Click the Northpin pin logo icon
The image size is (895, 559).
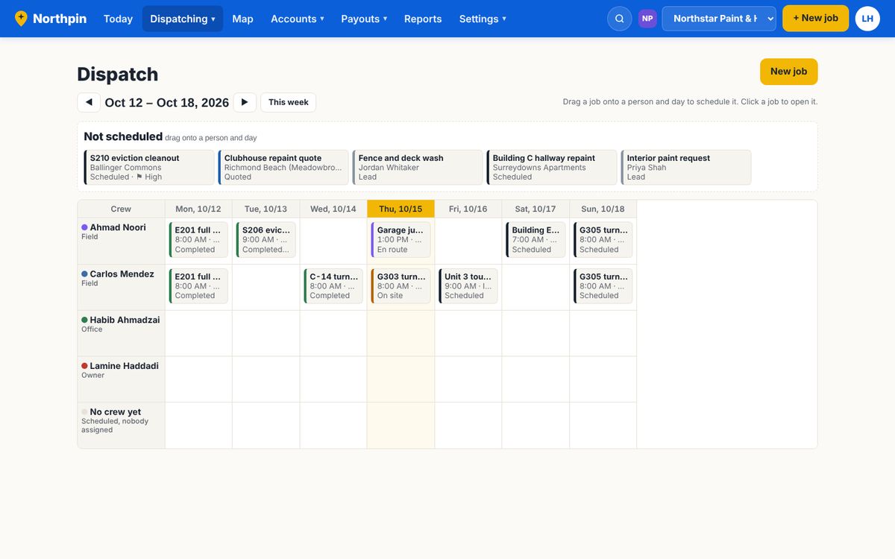click(x=21, y=19)
